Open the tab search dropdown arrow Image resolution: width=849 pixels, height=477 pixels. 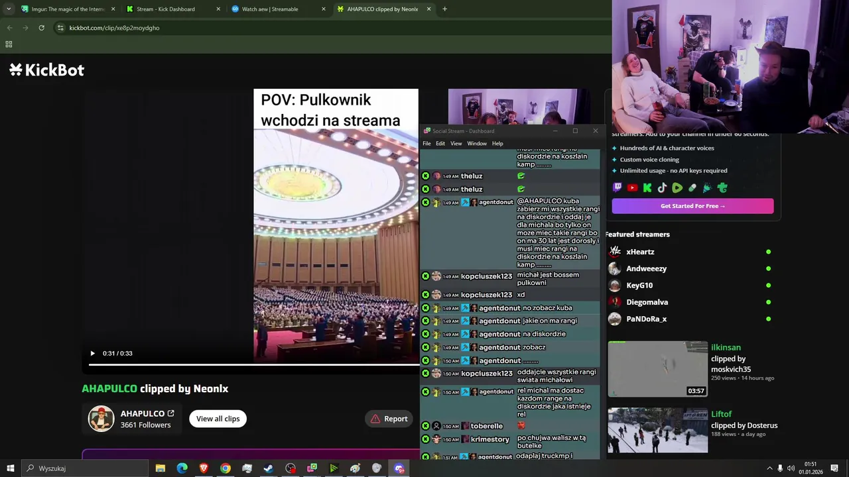pos(9,9)
